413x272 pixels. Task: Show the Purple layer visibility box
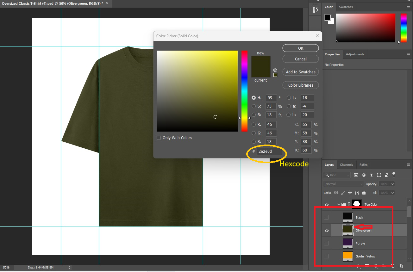327,243
